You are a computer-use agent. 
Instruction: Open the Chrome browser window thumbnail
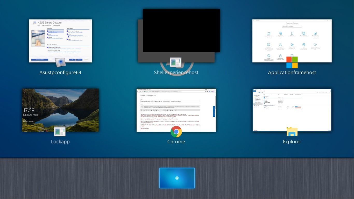click(x=176, y=110)
